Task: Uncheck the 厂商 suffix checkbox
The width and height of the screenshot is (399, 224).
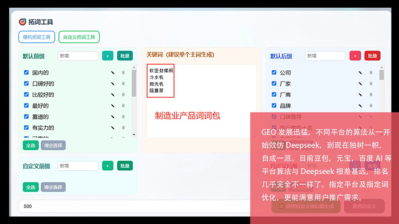Action: 274,94
